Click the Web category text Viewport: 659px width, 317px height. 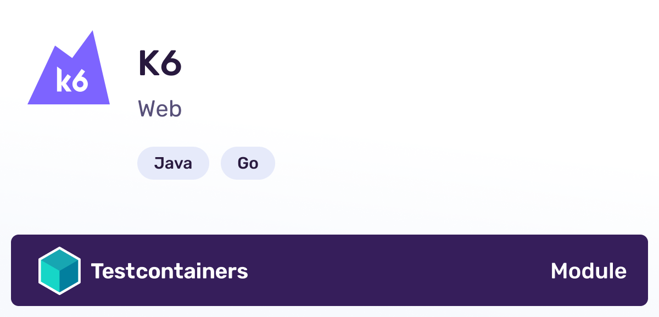click(160, 109)
